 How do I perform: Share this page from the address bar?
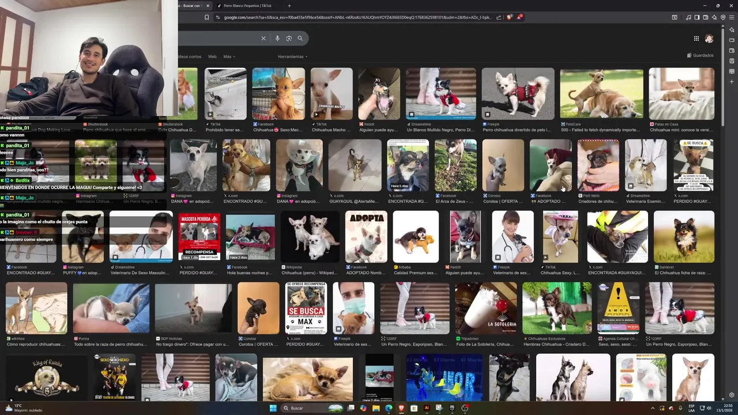(x=499, y=17)
